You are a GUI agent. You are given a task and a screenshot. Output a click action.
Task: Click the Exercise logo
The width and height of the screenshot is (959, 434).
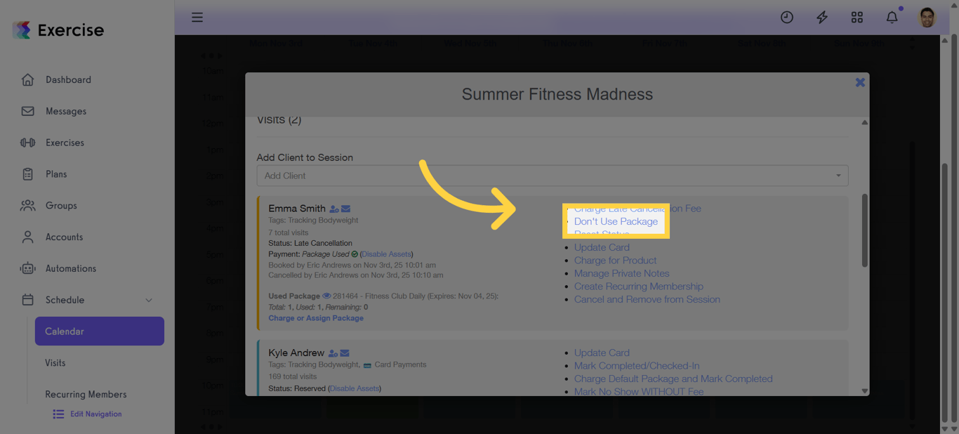pos(58,30)
